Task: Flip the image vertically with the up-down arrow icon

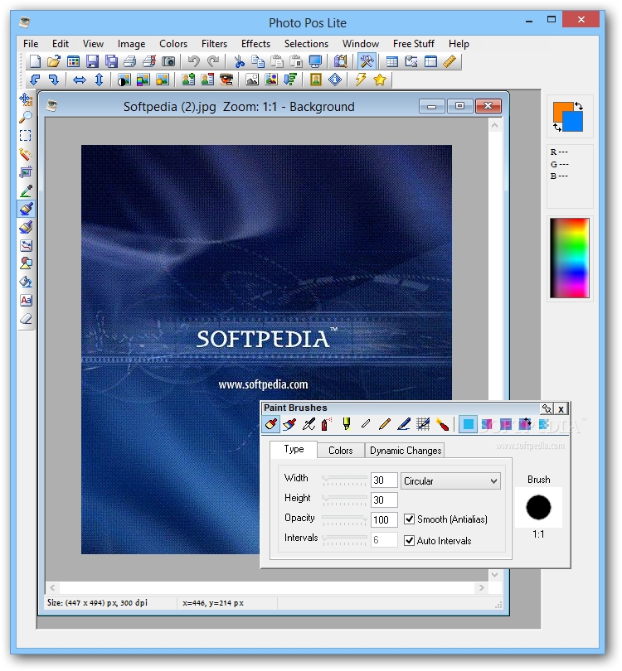Action: pos(99,80)
